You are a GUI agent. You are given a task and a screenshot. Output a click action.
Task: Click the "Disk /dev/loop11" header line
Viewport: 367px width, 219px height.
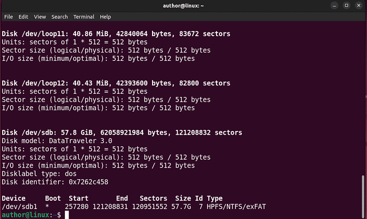click(x=116, y=34)
